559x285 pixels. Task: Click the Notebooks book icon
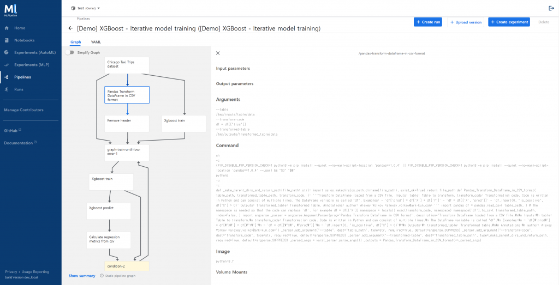(x=7, y=40)
